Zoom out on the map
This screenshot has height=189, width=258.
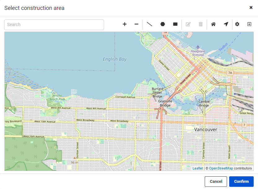point(137,24)
